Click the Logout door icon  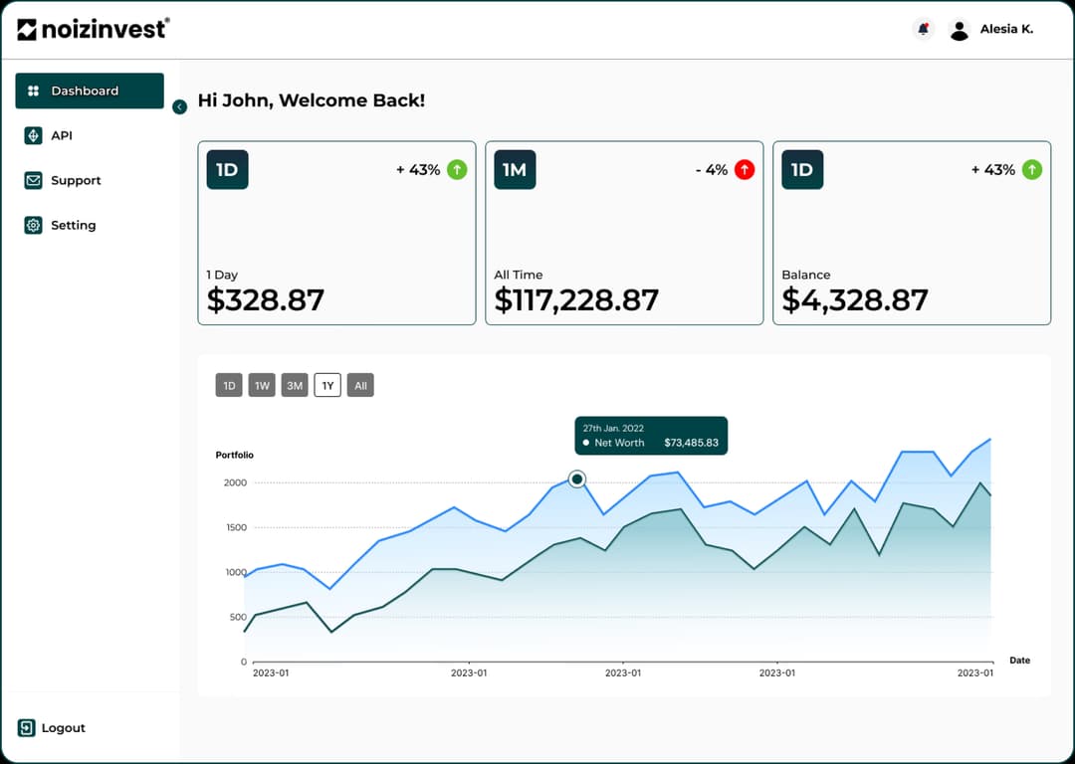[26, 728]
